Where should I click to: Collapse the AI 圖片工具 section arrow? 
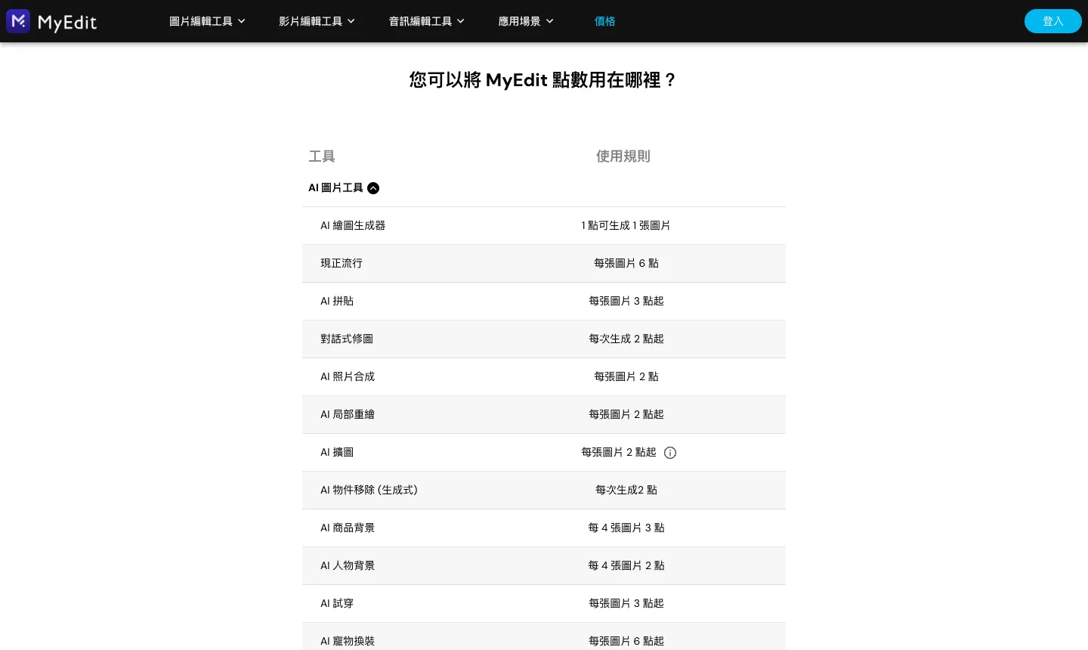pos(373,188)
